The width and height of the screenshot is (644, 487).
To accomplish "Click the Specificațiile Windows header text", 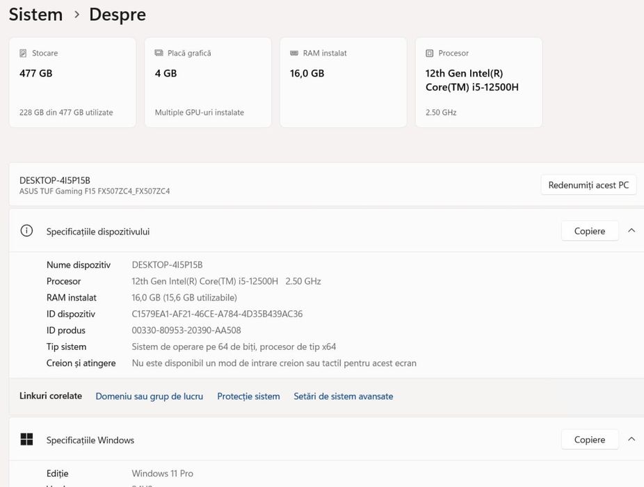I will tap(90, 440).
